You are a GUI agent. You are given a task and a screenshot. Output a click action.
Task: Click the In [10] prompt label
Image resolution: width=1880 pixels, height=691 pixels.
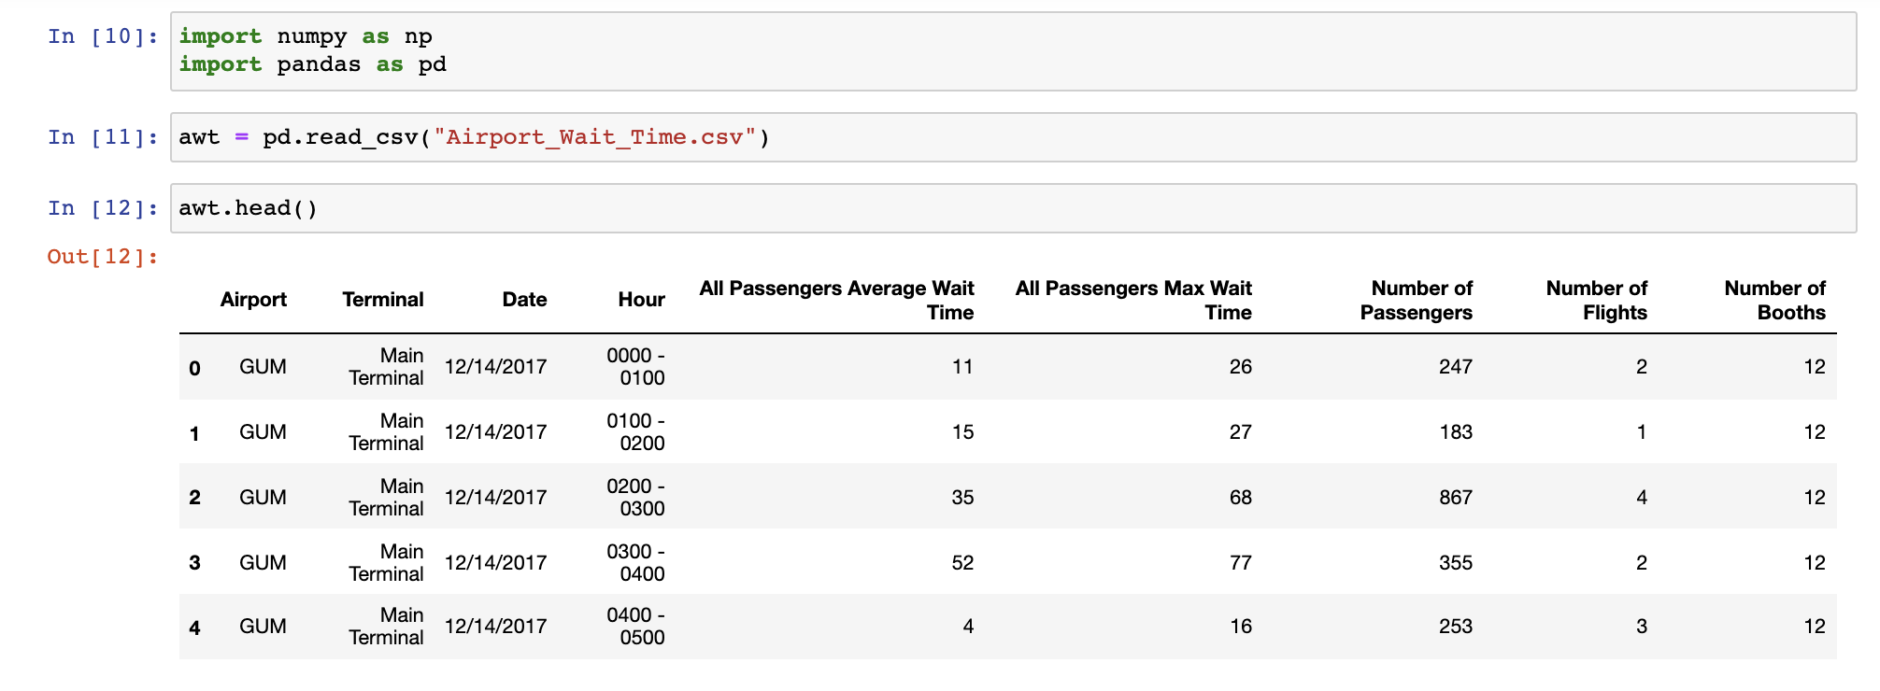(103, 36)
